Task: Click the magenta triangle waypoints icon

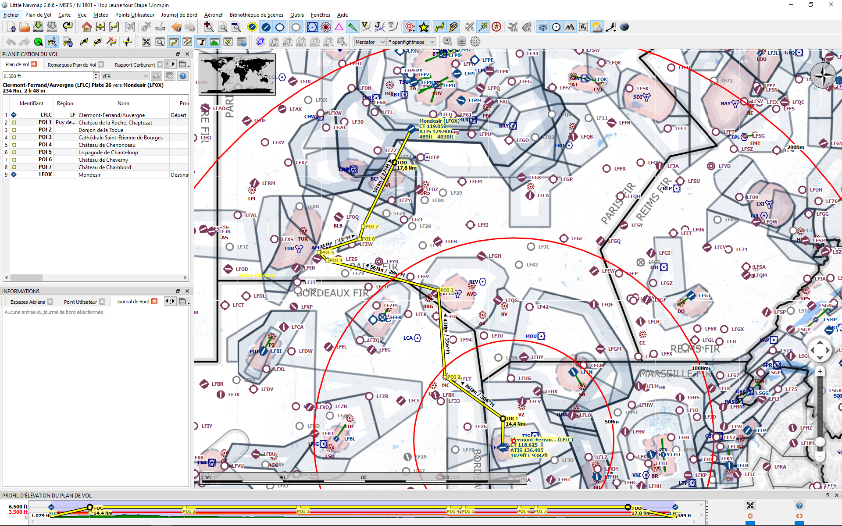Action: tap(339, 27)
